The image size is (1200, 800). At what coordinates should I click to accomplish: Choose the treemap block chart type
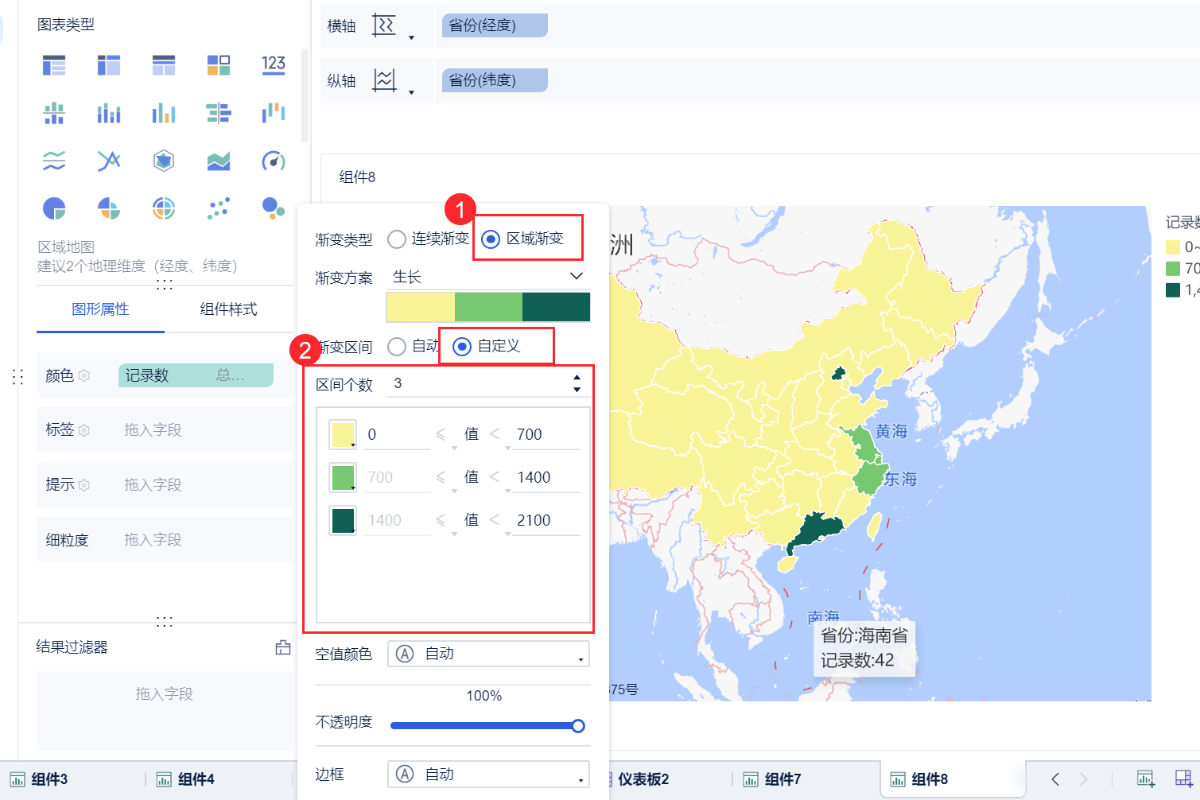coord(219,65)
